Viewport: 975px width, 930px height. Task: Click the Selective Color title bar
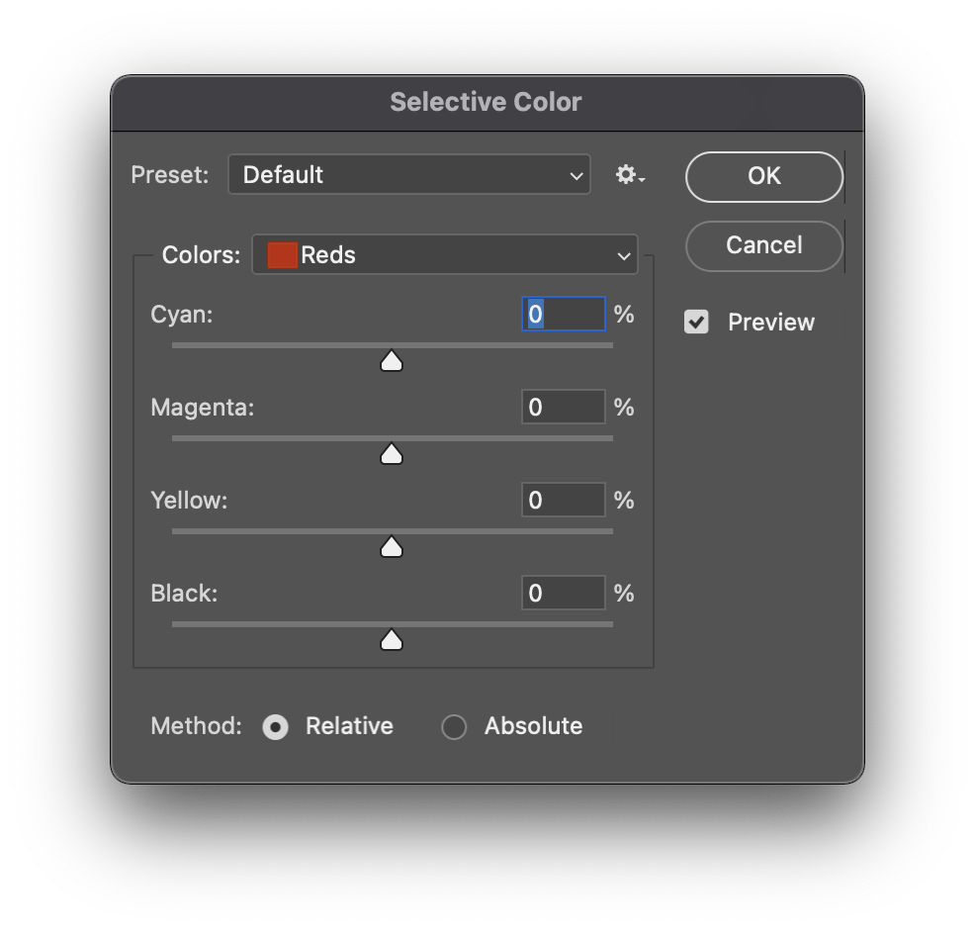tap(486, 102)
